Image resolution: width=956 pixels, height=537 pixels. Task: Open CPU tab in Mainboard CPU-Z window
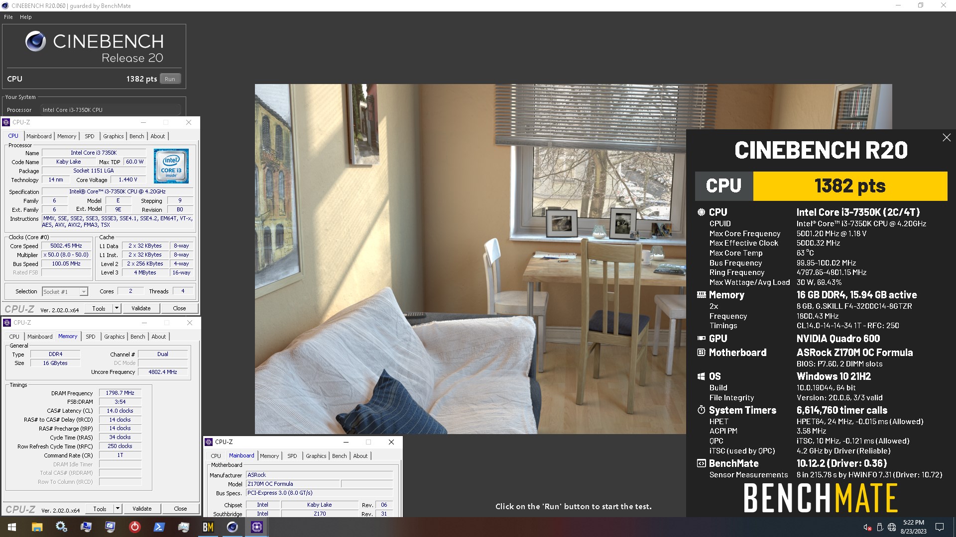click(x=216, y=456)
